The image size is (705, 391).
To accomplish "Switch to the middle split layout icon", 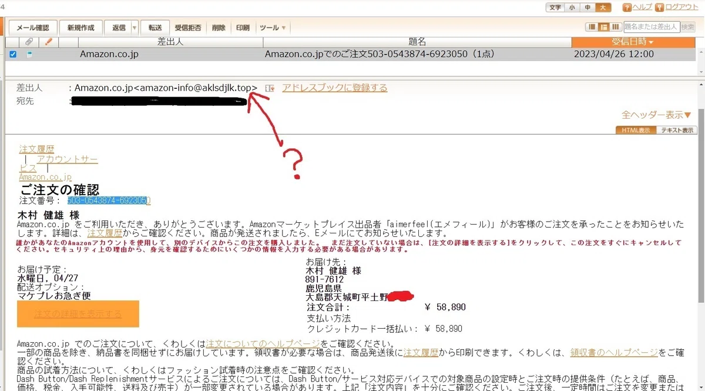I will coord(603,27).
